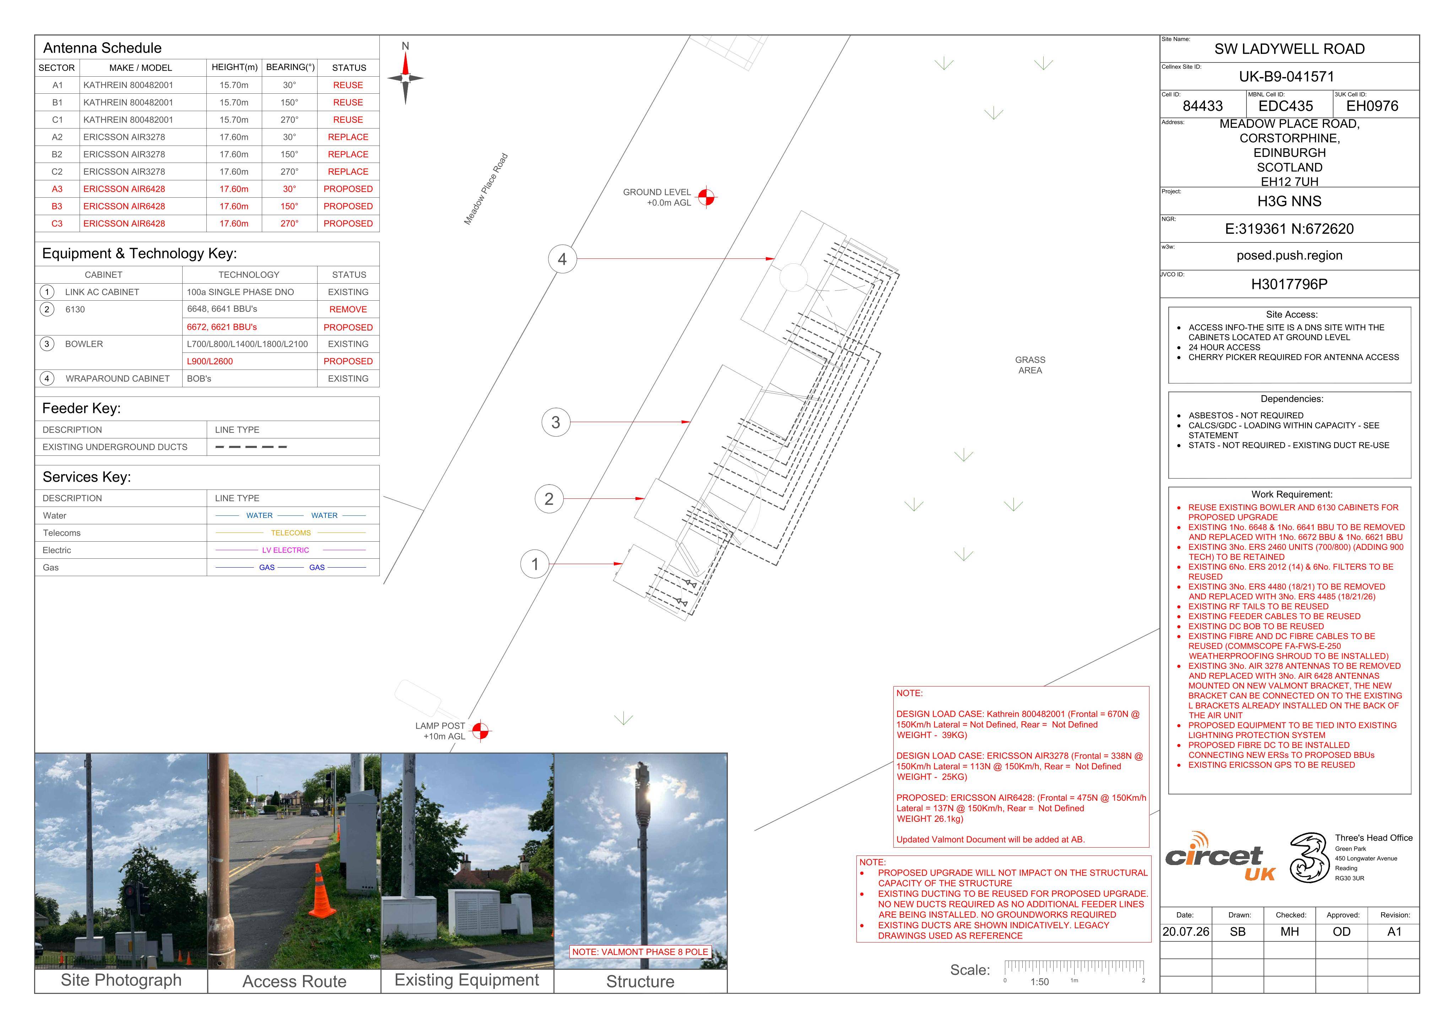Screen dimensions: 1455x1028
Task: Select JVCO ID H3017796P
Action: tap(1289, 284)
